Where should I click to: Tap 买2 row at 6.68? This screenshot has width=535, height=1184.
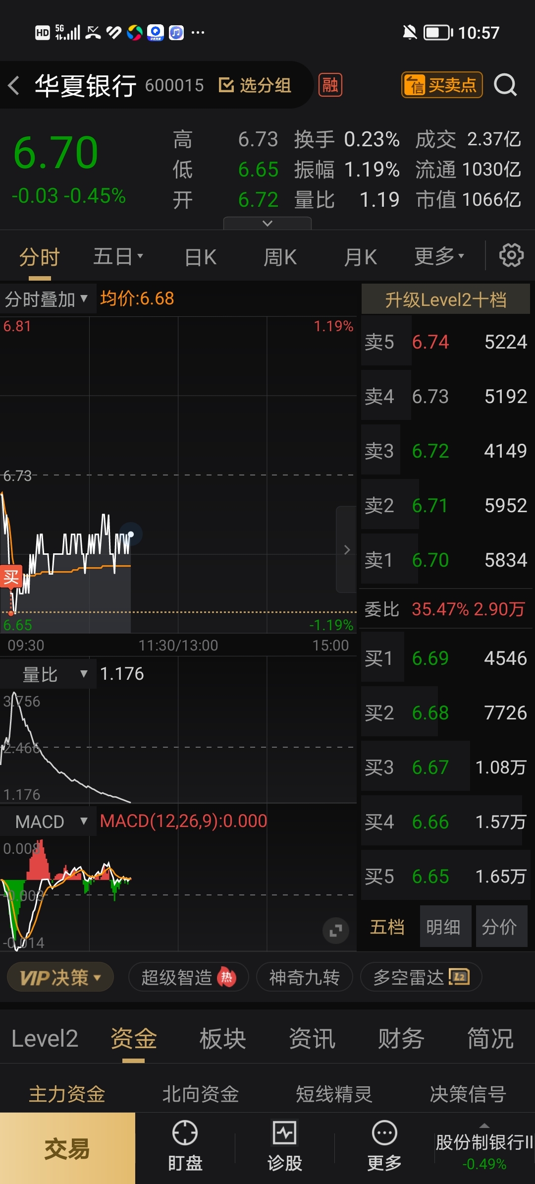click(446, 712)
